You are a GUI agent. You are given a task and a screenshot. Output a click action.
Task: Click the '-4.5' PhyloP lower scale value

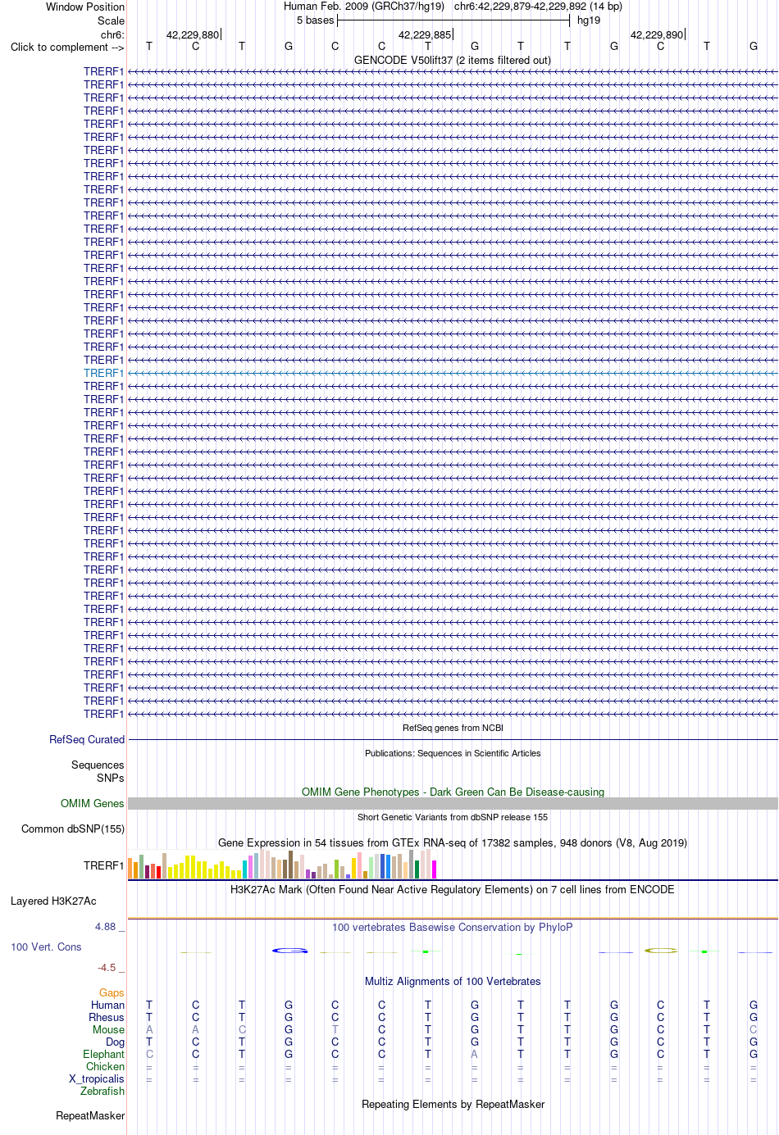[x=107, y=967]
